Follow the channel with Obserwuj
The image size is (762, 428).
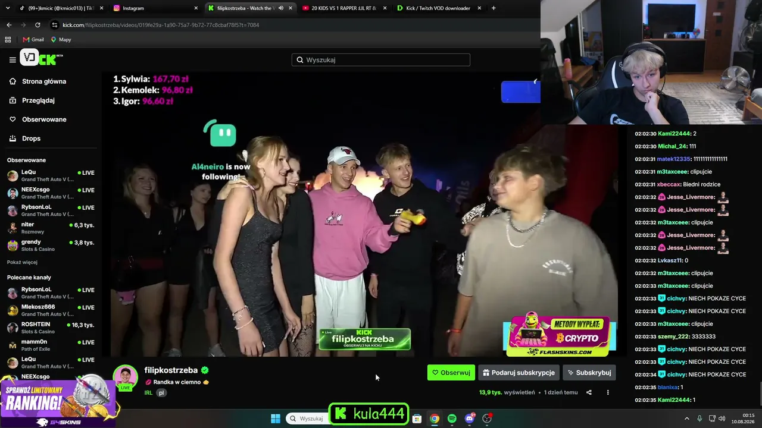click(x=451, y=373)
